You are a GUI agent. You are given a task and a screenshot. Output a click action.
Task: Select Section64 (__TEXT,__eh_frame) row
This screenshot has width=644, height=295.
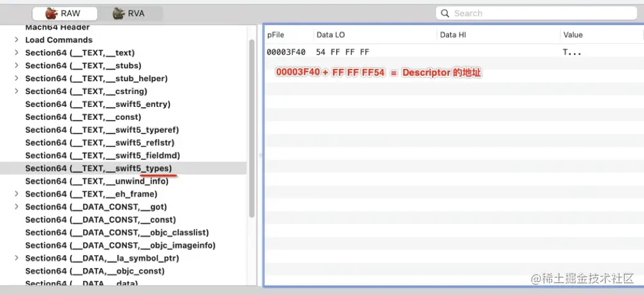click(123, 194)
